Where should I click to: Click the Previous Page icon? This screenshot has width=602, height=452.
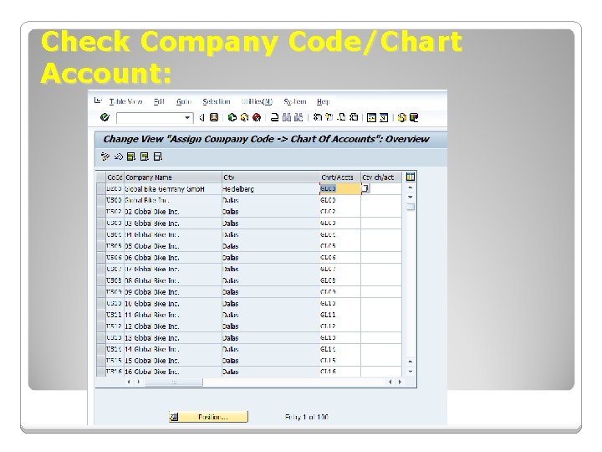[329, 118]
